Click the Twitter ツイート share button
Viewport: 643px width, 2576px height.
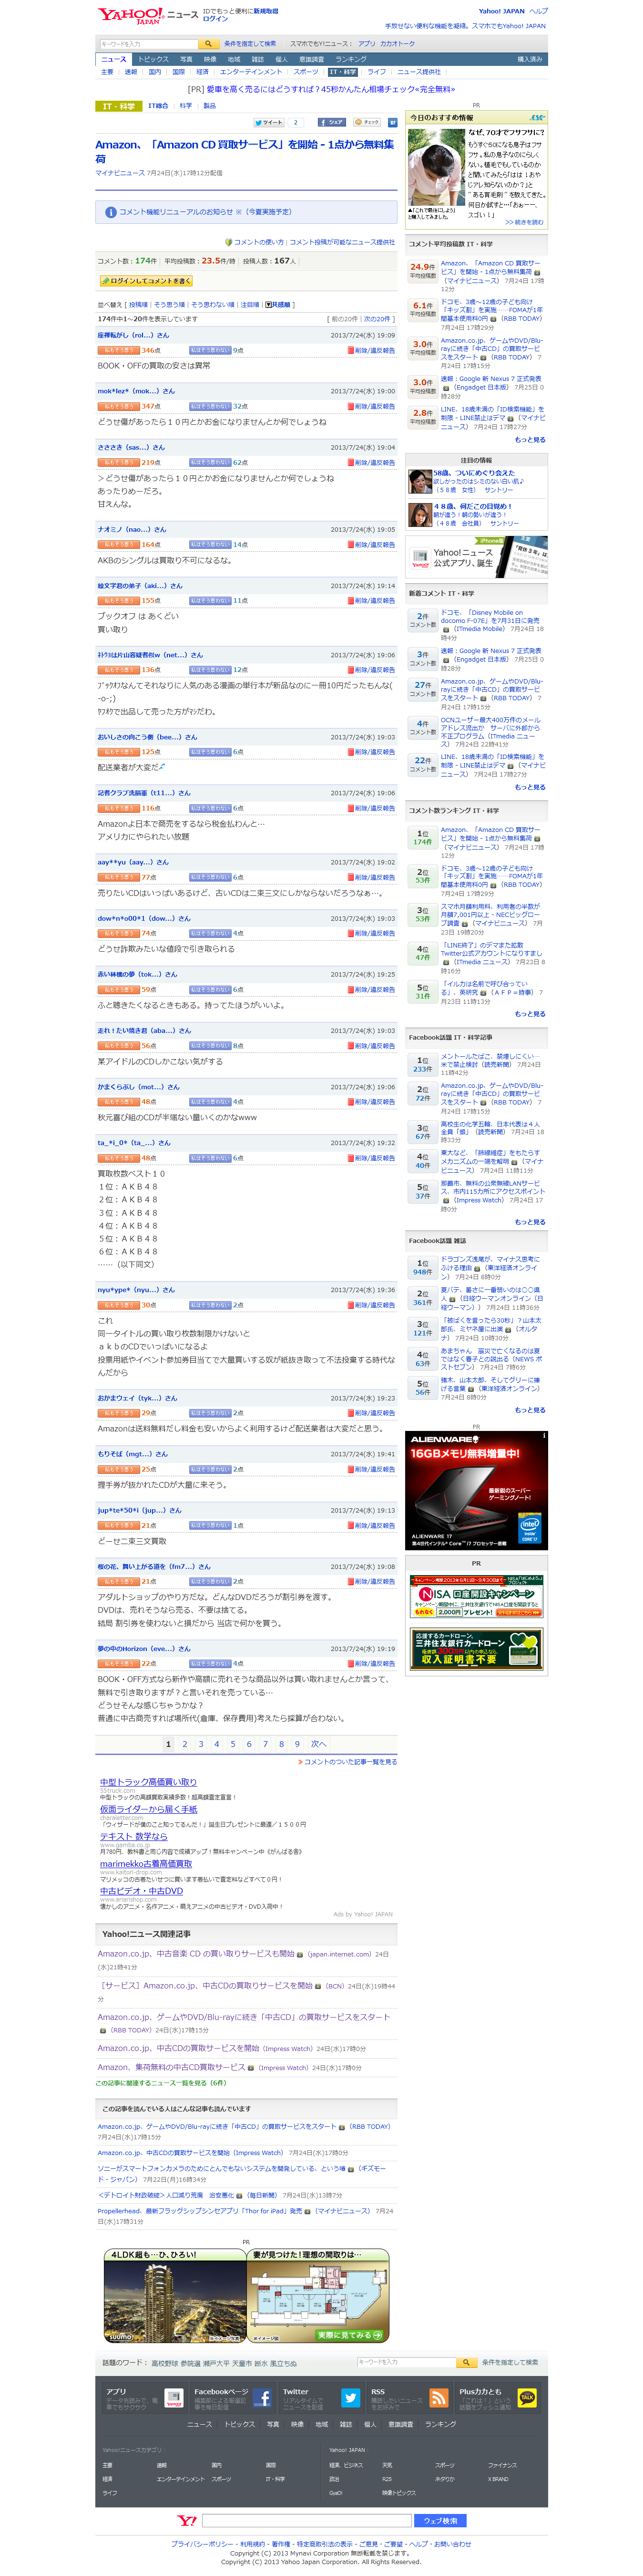pos(267,122)
